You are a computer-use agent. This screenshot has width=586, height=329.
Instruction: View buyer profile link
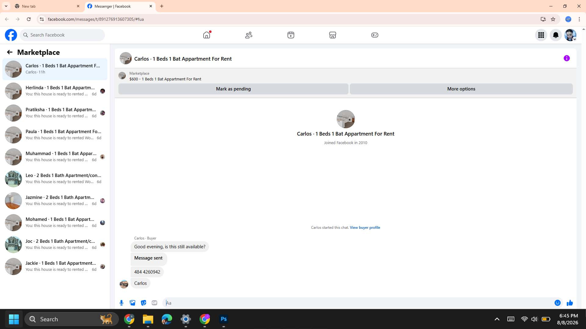point(365,228)
